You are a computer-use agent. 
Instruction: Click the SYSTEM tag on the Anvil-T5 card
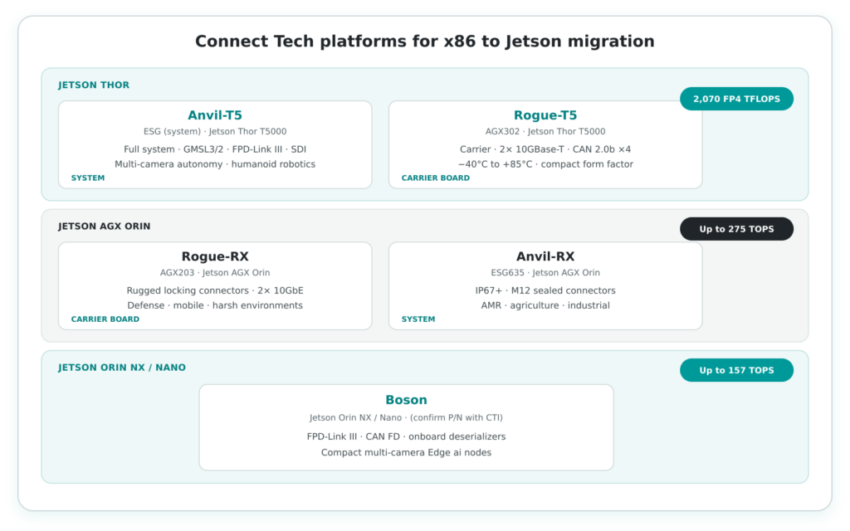point(88,178)
